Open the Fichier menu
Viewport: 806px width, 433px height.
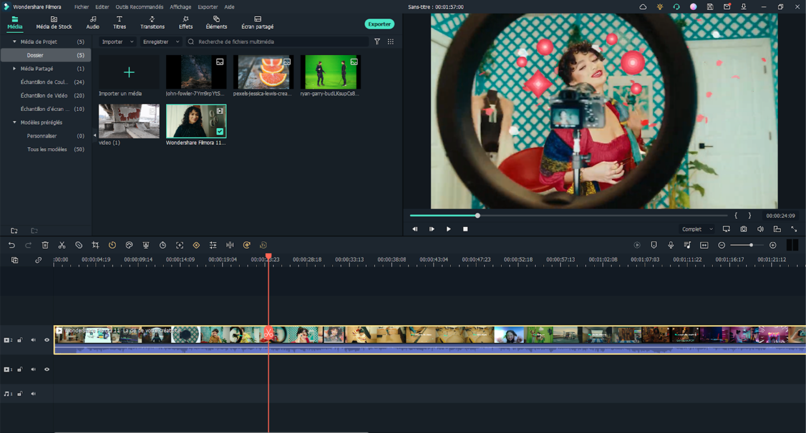tap(81, 7)
